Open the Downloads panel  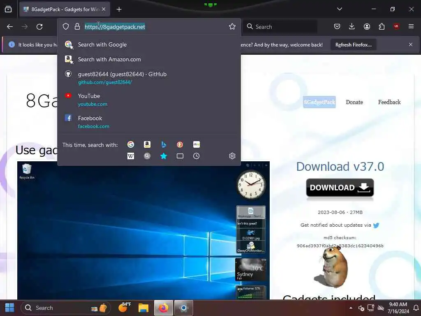pos(352,26)
